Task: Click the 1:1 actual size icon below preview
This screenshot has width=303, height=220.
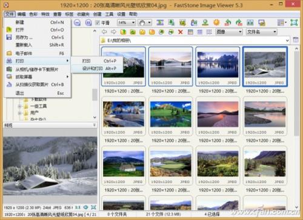Action: pyautogui.click(x=78, y=207)
